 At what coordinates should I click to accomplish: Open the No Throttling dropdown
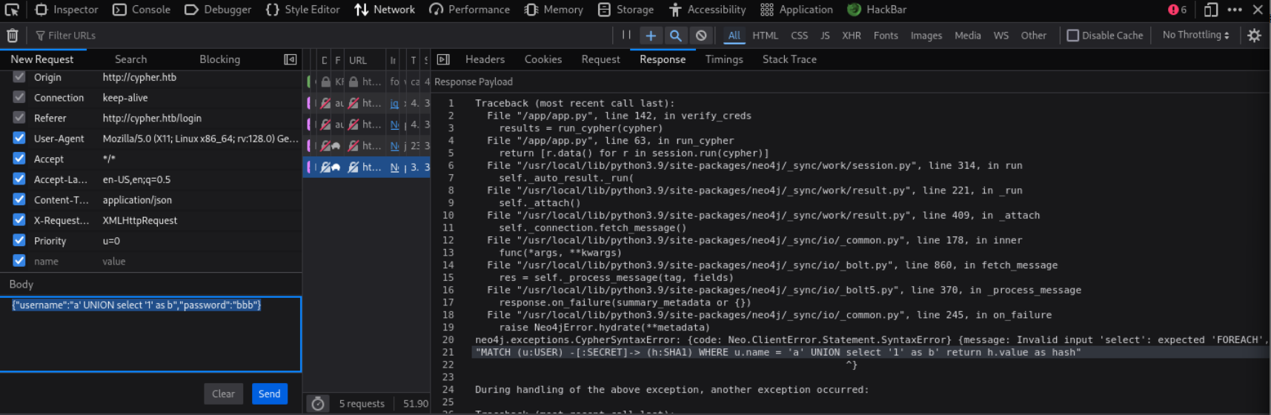click(1195, 35)
